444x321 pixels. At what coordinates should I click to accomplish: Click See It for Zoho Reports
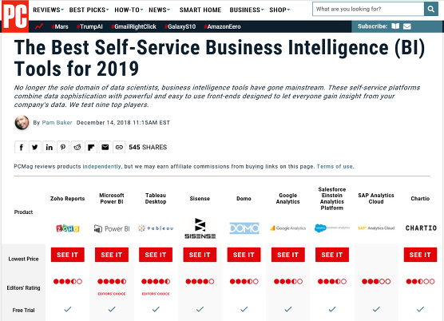(68, 255)
